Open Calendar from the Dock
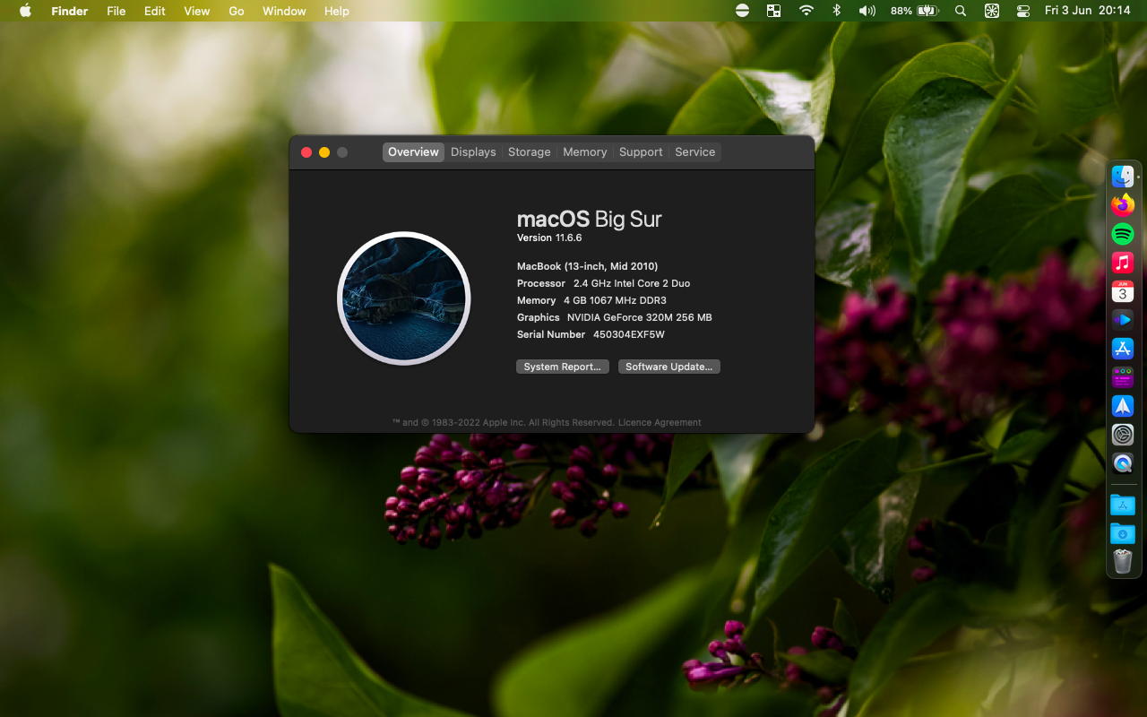1147x717 pixels. 1123,291
